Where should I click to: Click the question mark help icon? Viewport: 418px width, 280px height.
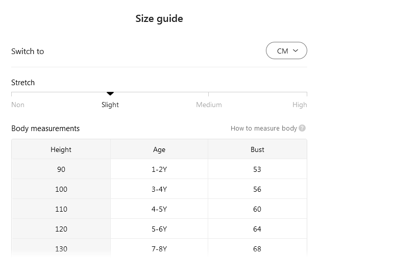tap(302, 129)
